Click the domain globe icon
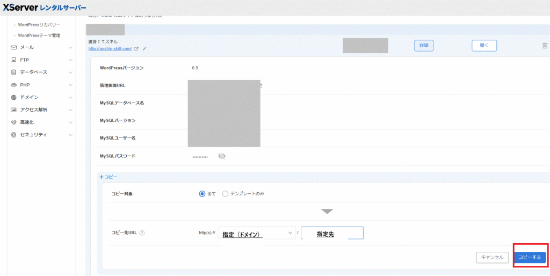This screenshot has height=276, width=550. [13, 98]
